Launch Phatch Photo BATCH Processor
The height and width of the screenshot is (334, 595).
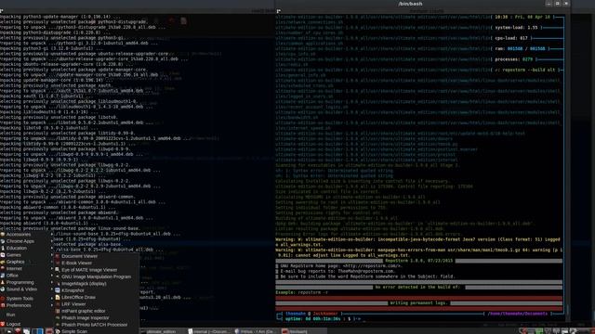[95, 325]
